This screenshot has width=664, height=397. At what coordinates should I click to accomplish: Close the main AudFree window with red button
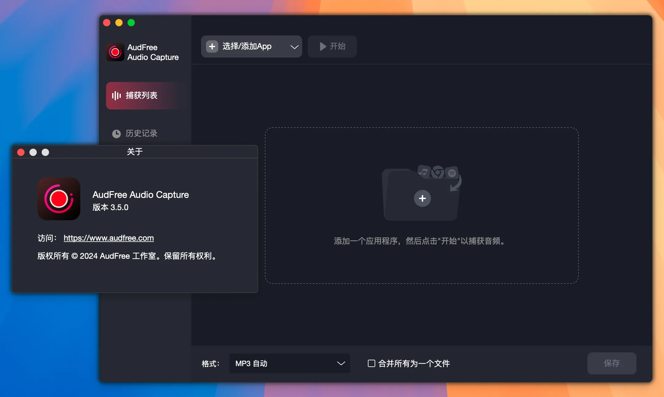pos(107,23)
